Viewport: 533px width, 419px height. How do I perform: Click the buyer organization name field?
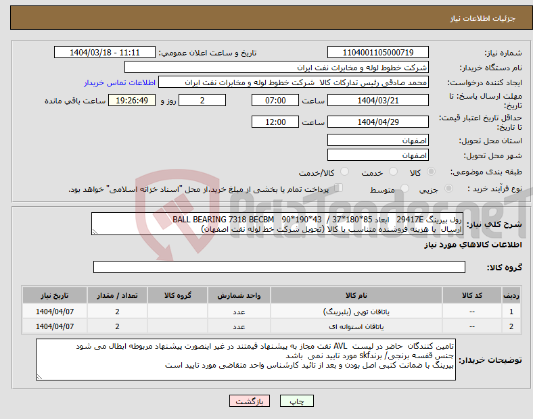[x=277, y=67]
